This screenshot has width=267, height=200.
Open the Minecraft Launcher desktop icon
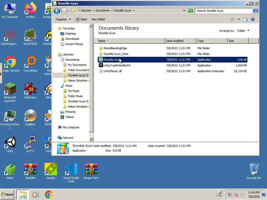[10, 92]
